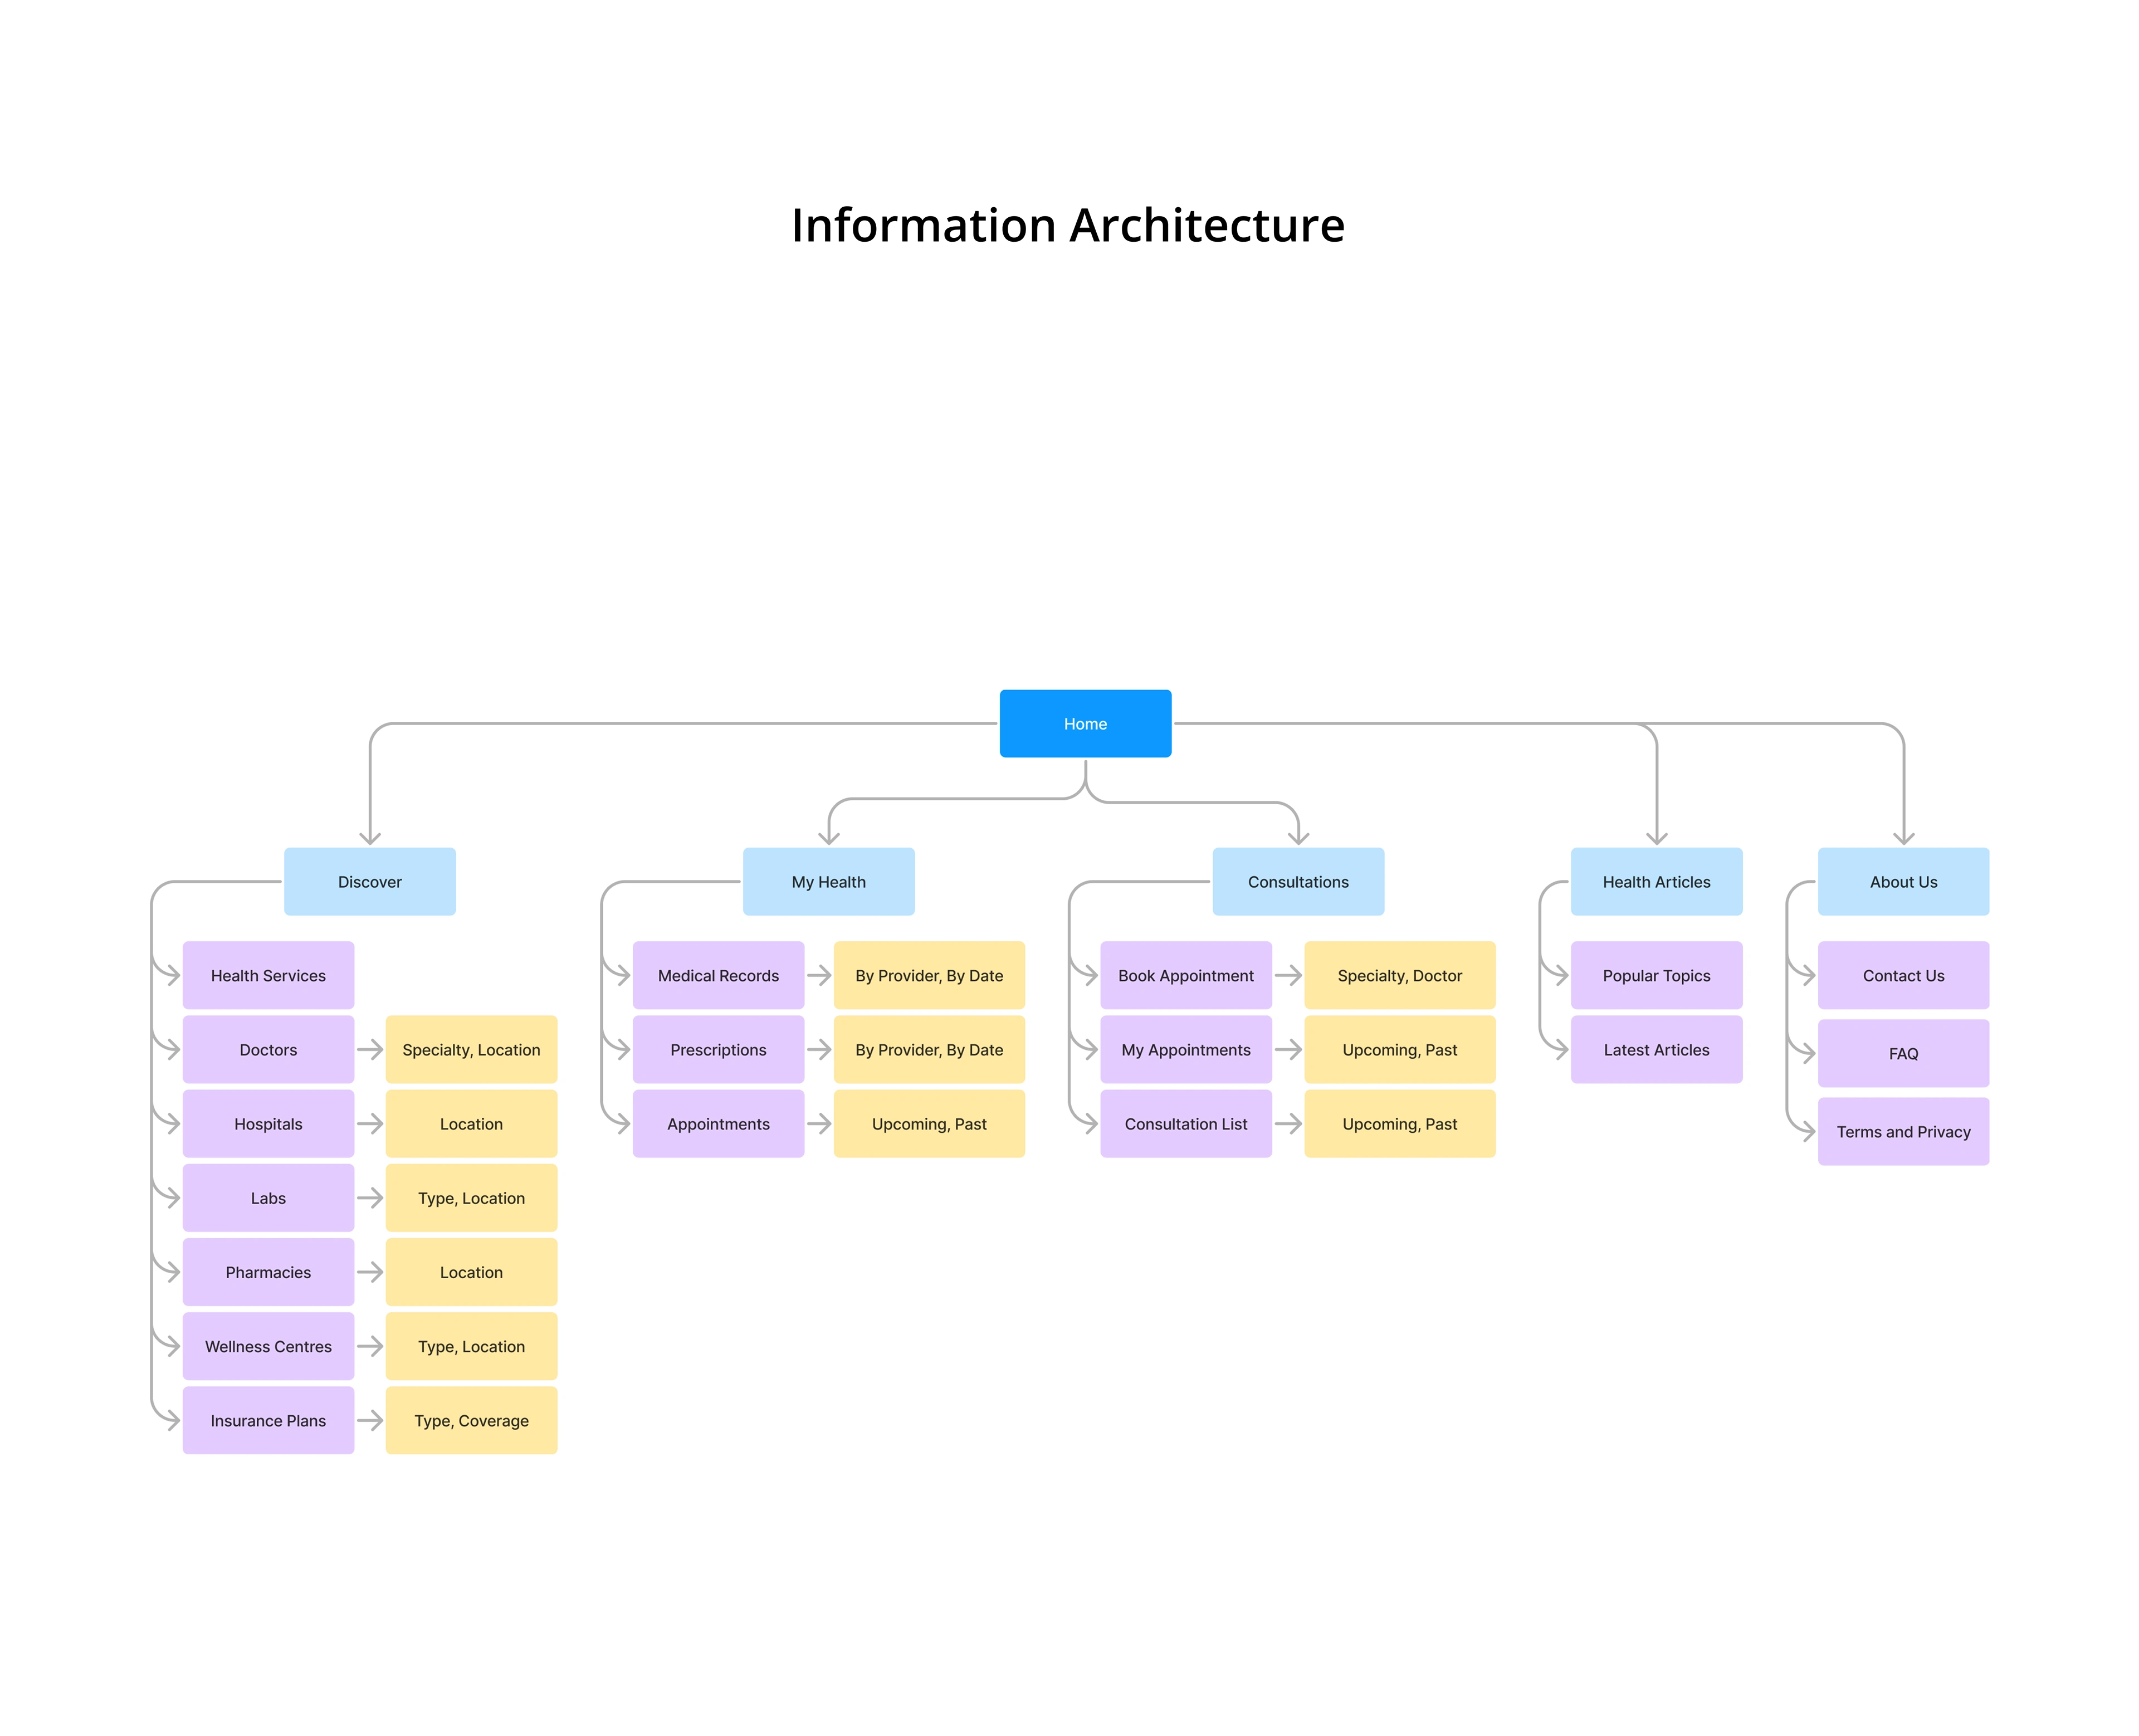The width and height of the screenshot is (2139, 1736).
Task: Select the Consultations category box
Action: point(1297,881)
